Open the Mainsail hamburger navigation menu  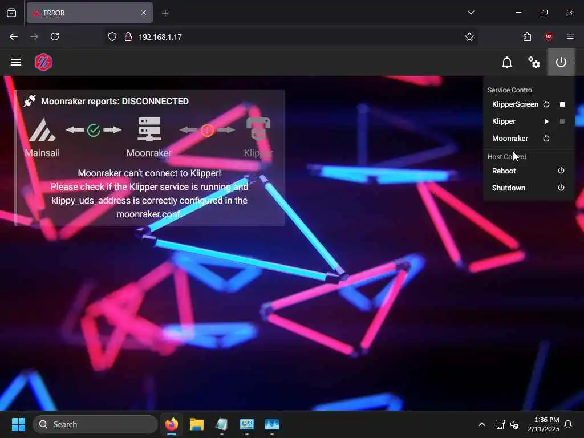pyautogui.click(x=15, y=62)
